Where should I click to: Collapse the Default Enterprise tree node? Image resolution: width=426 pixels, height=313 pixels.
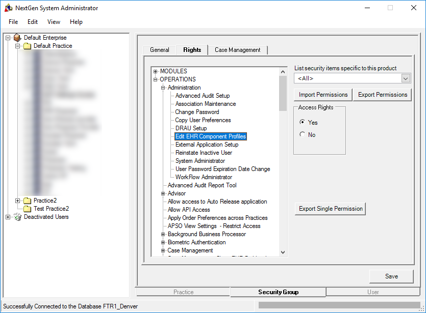tap(8, 38)
